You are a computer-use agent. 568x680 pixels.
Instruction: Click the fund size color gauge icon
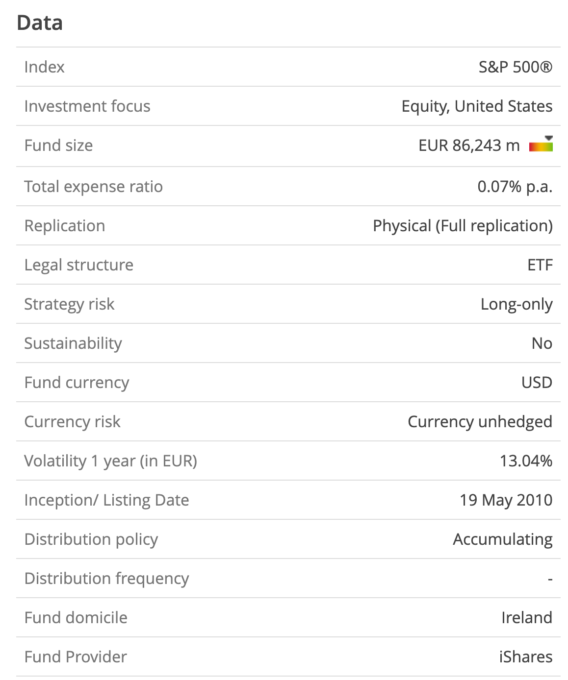pyautogui.click(x=541, y=145)
